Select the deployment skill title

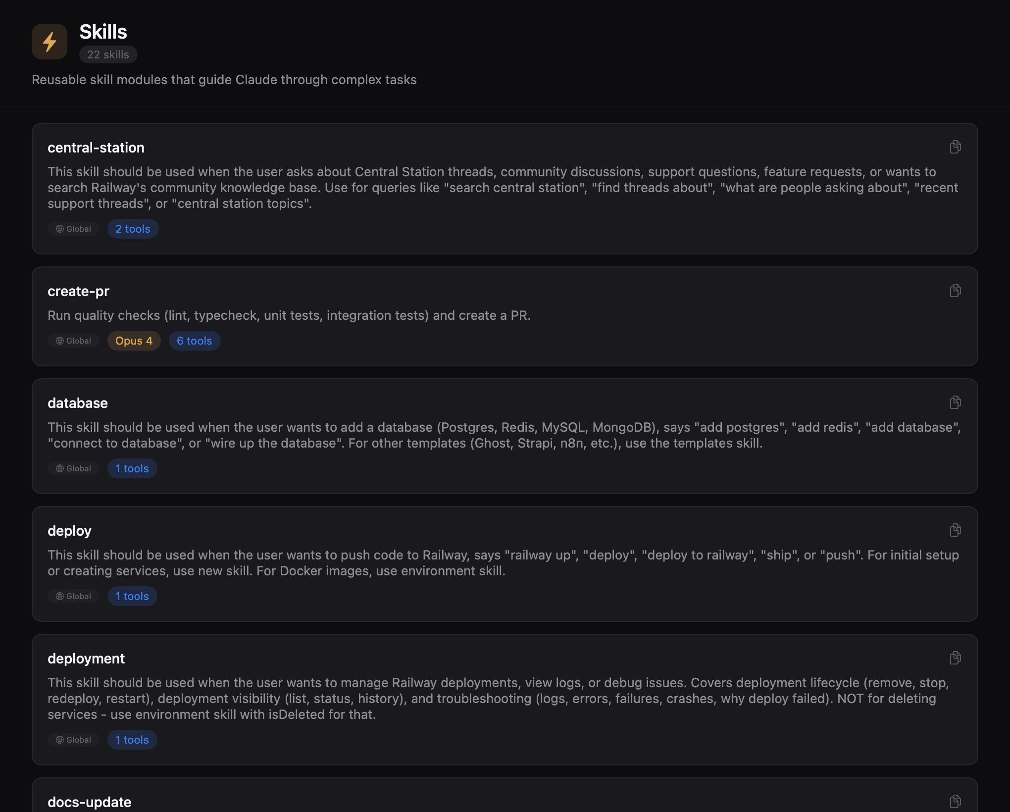click(86, 658)
